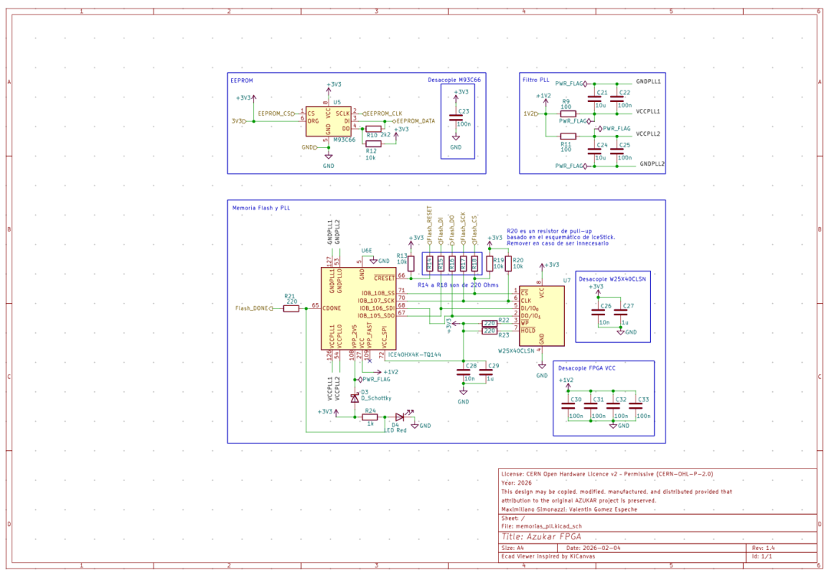The height and width of the screenshot is (573, 829).
Task: Click resistor R12 10k symbol
Action: click(373, 143)
